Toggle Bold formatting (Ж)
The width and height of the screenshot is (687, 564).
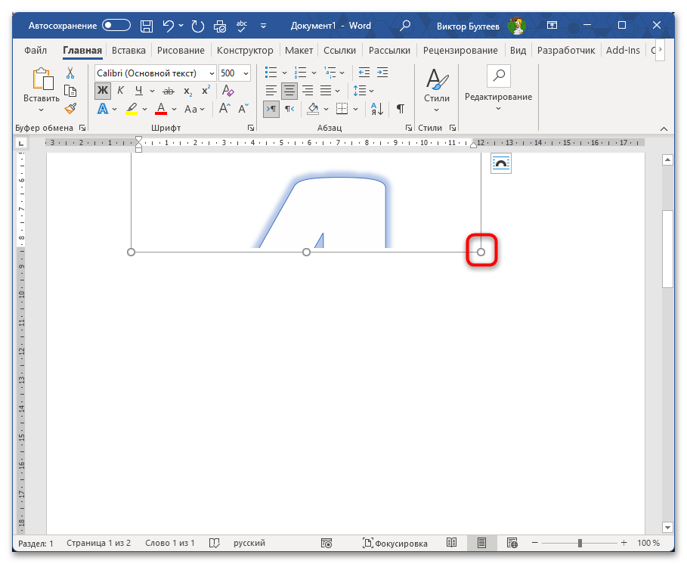(x=102, y=91)
